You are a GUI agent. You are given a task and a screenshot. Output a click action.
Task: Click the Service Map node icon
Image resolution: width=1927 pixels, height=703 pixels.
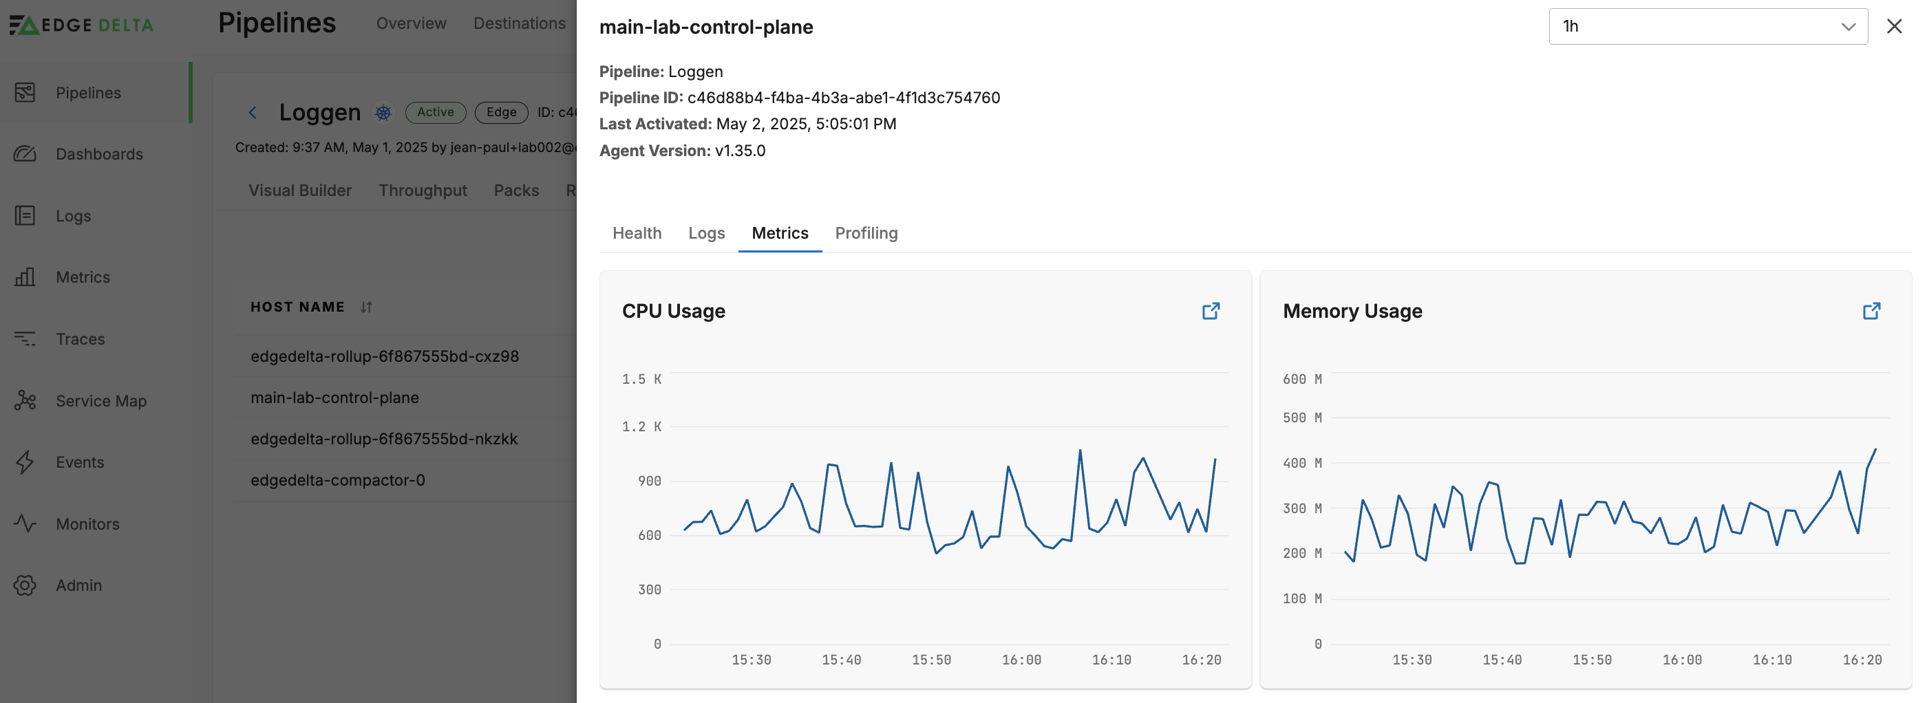pyautogui.click(x=25, y=400)
